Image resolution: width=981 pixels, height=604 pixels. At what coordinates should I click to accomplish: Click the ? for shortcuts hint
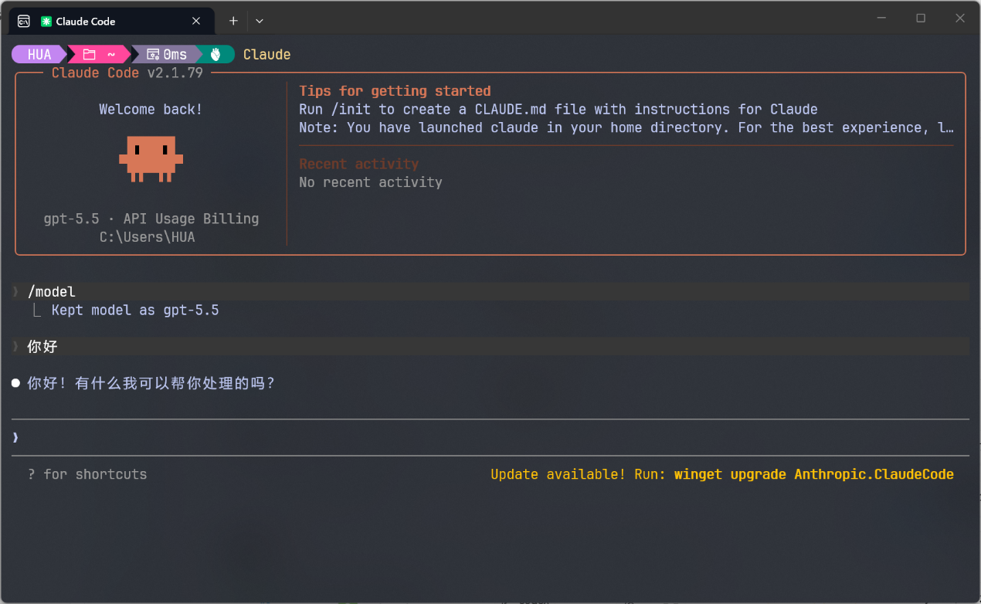coord(87,474)
